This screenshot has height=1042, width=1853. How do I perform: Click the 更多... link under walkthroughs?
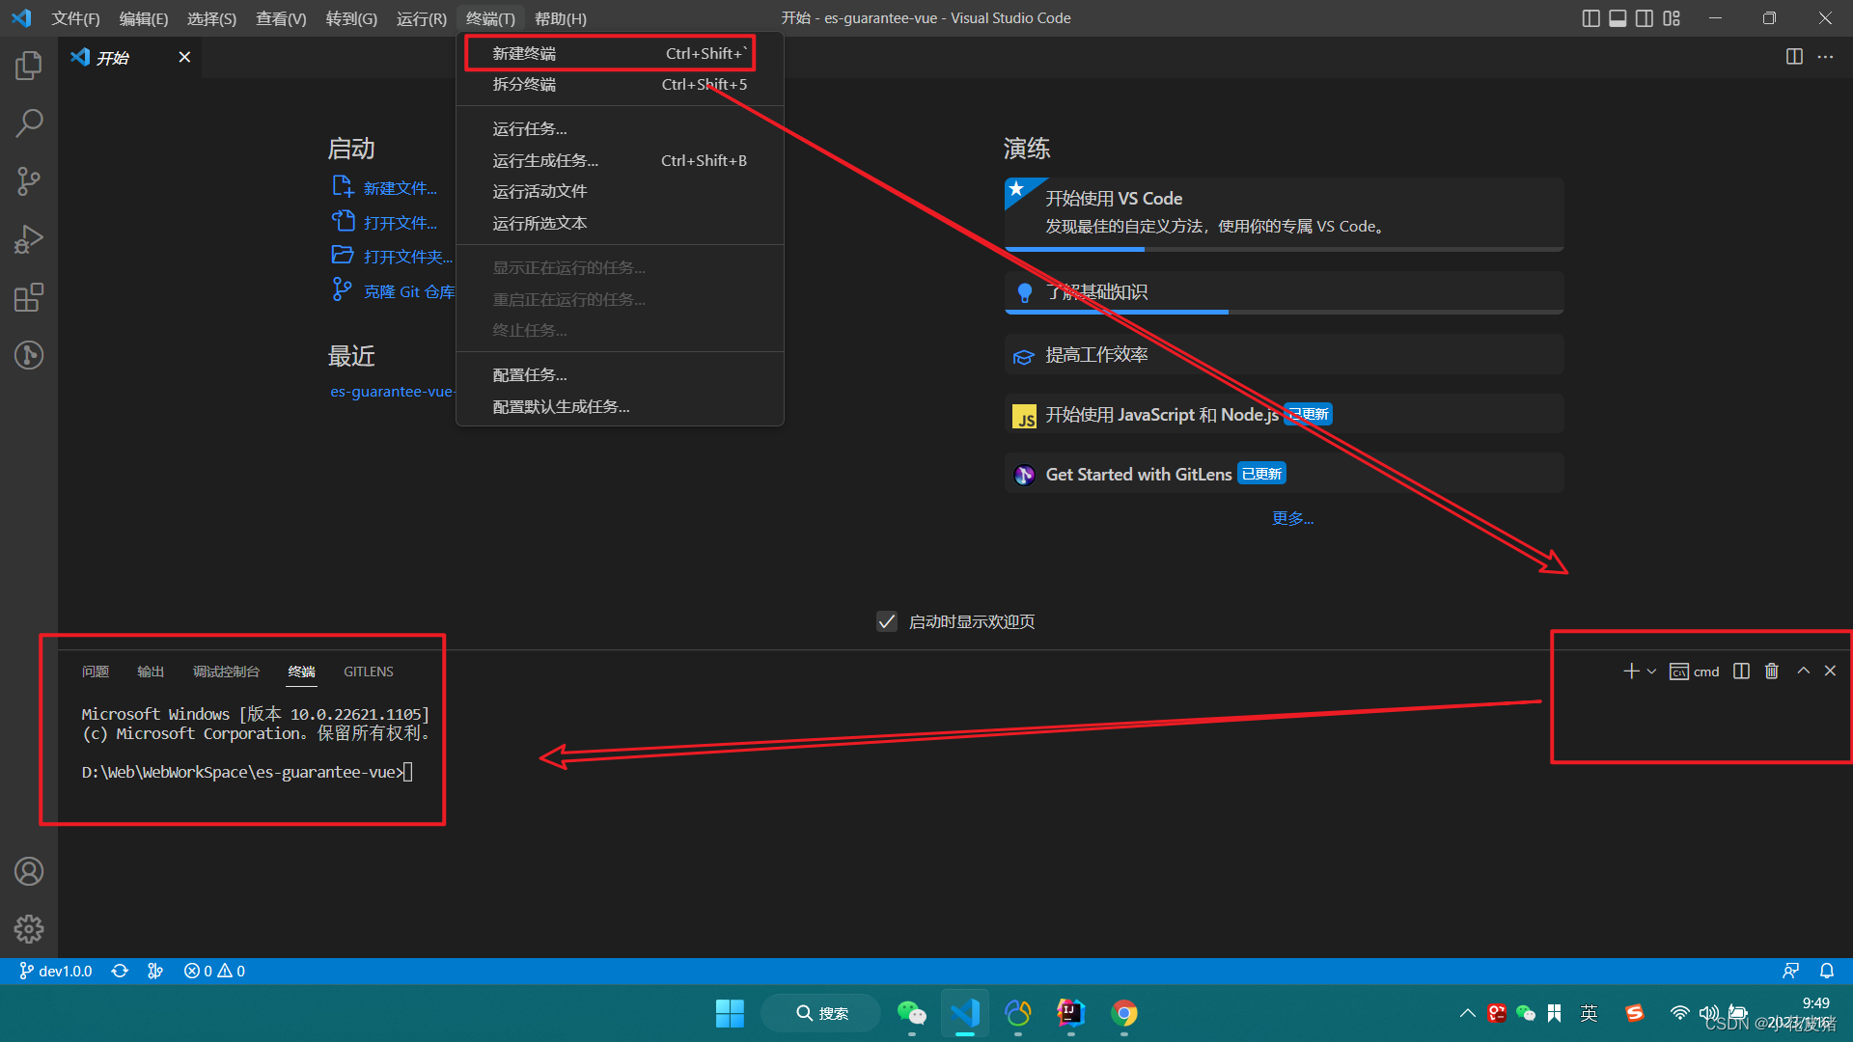tap(1292, 518)
